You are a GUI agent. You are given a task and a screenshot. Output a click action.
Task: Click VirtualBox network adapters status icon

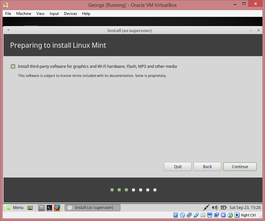tap(189, 215)
